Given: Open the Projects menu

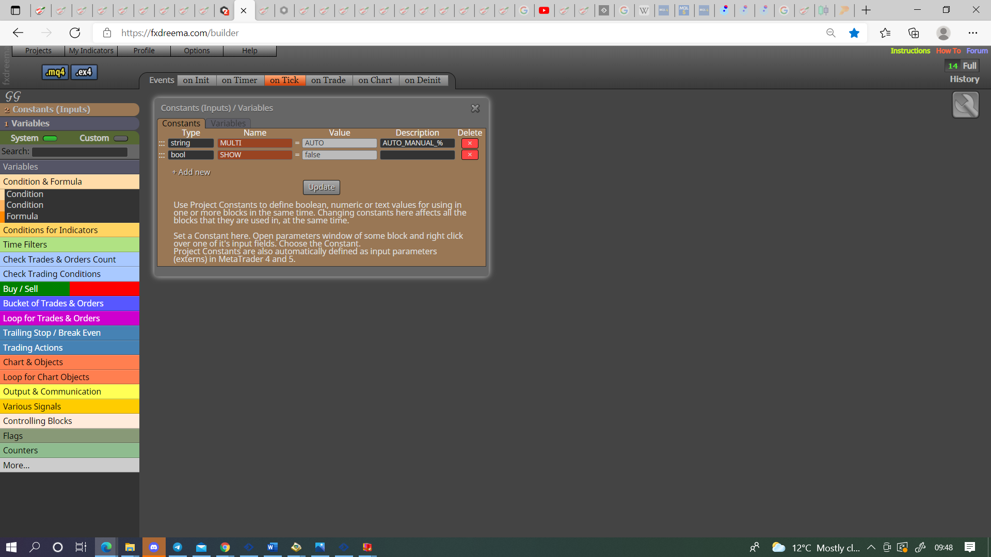Looking at the screenshot, I should pyautogui.click(x=38, y=51).
